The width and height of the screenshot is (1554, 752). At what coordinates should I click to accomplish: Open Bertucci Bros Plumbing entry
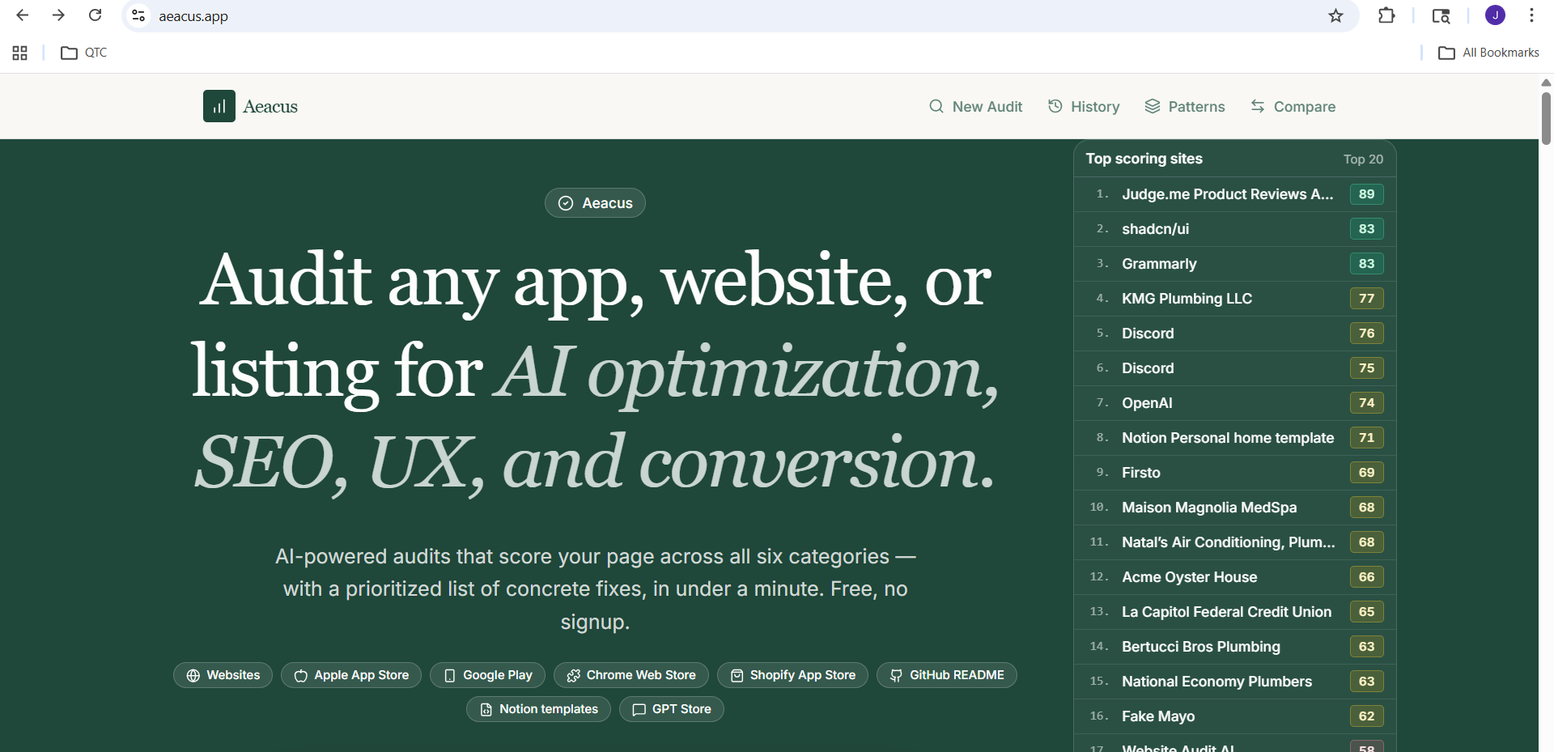point(1235,647)
